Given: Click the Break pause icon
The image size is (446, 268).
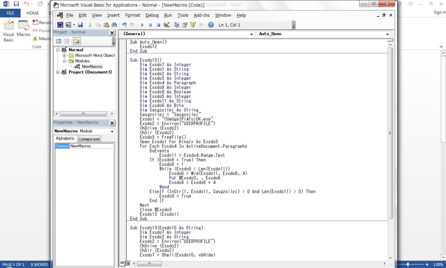Looking at the screenshot, I should pos(150,25).
